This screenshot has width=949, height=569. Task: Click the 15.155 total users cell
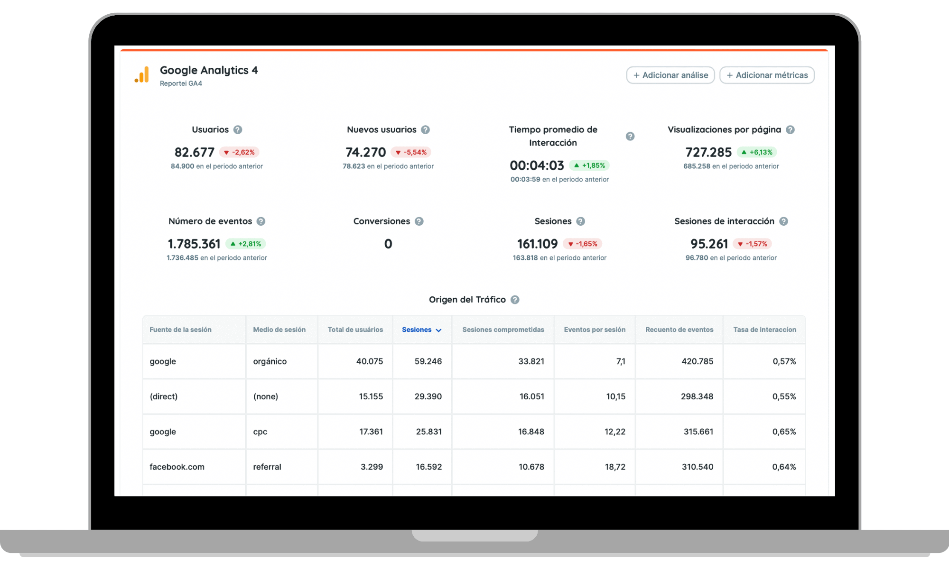click(x=355, y=396)
